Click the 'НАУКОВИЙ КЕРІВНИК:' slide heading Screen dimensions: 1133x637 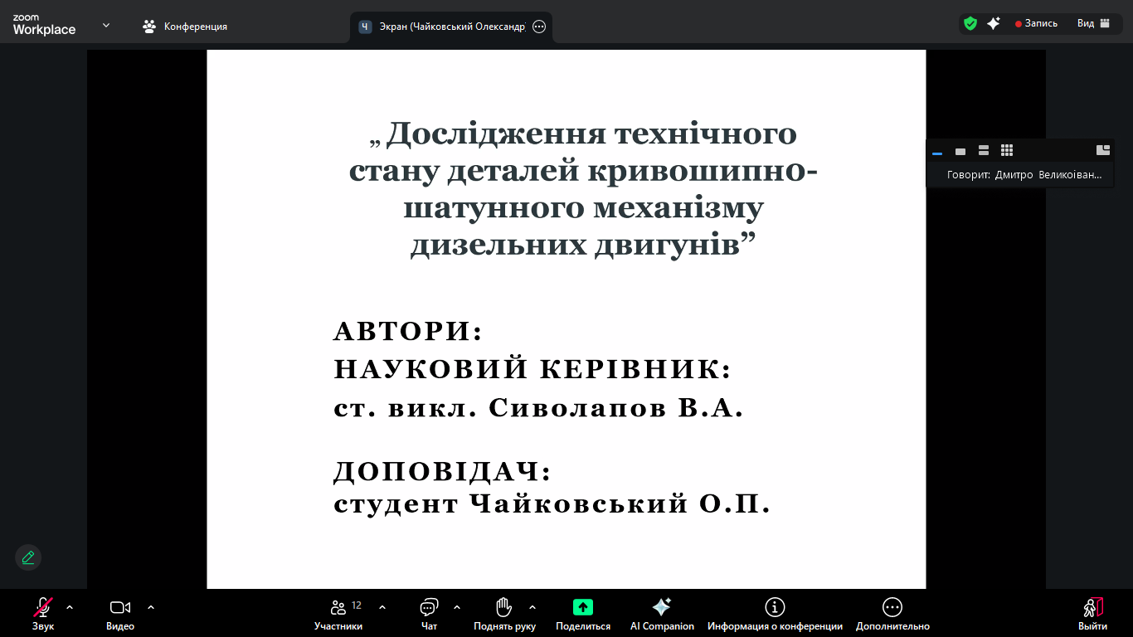click(x=532, y=369)
